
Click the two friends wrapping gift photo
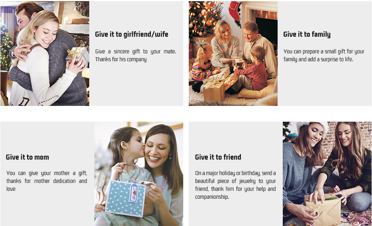[x=327, y=174]
